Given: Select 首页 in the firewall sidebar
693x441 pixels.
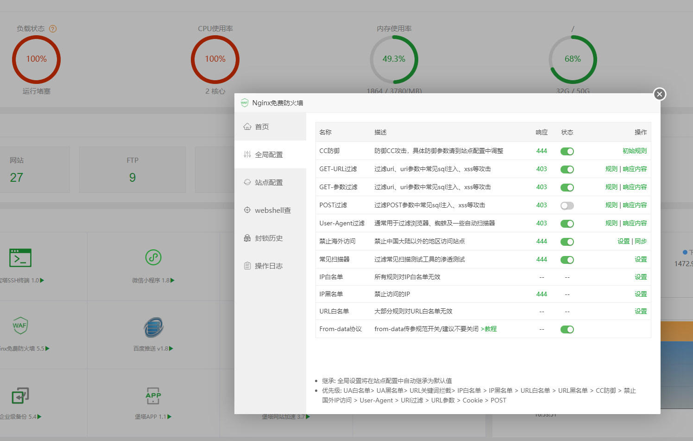Looking at the screenshot, I should point(262,126).
